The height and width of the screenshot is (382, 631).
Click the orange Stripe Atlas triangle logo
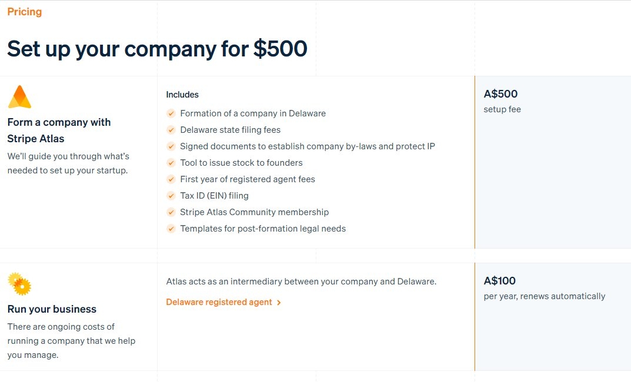[x=19, y=97]
